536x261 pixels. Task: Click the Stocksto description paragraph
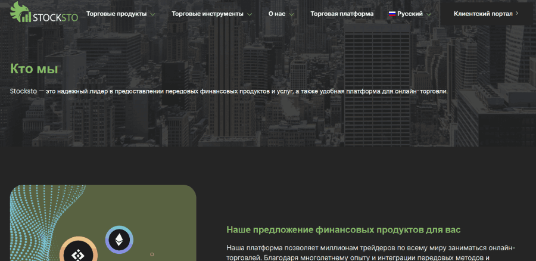tap(229, 92)
